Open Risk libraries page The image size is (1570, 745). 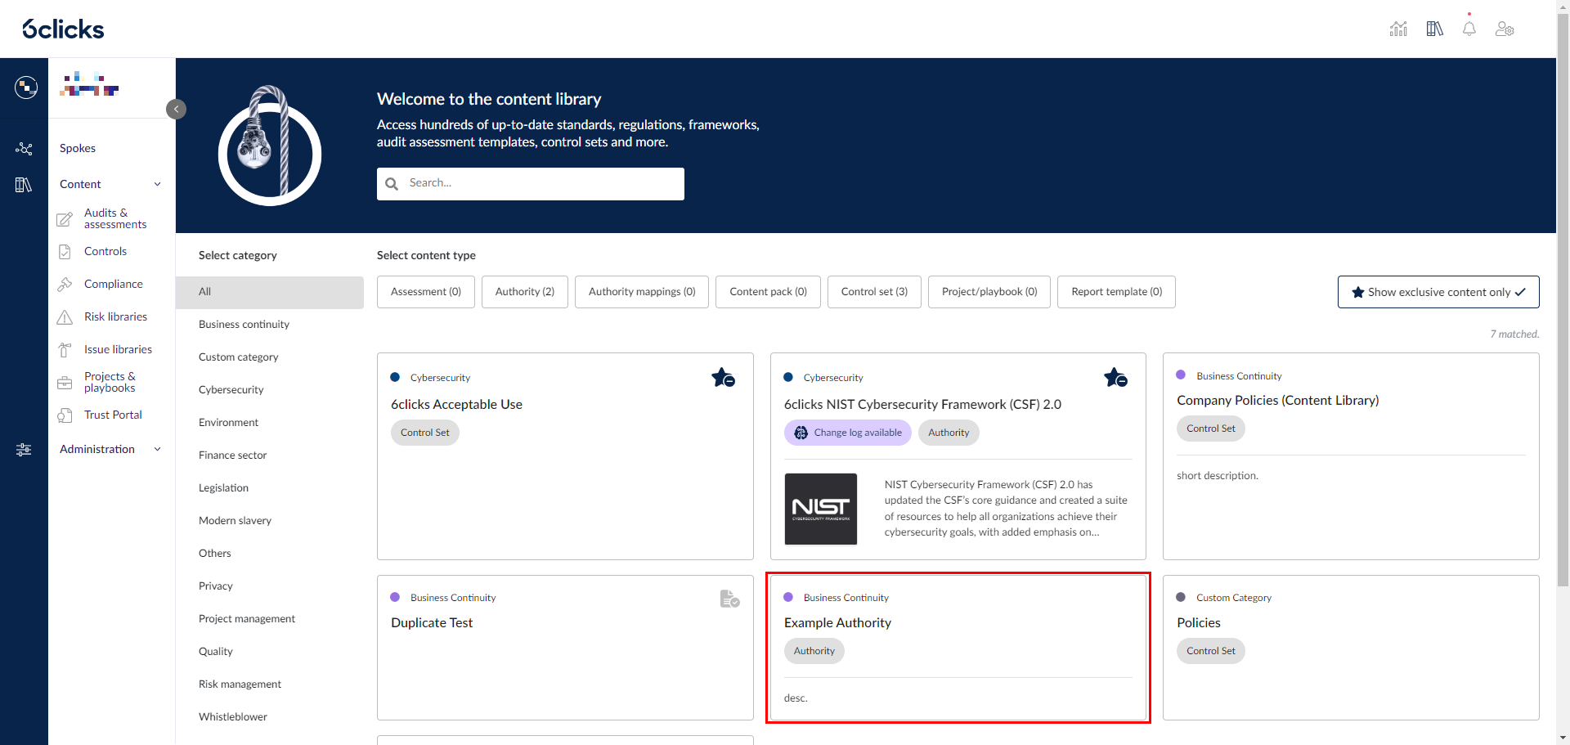tap(115, 316)
